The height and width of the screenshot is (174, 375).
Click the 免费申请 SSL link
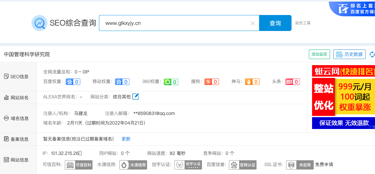pyautogui.click(x=324, y=164)
